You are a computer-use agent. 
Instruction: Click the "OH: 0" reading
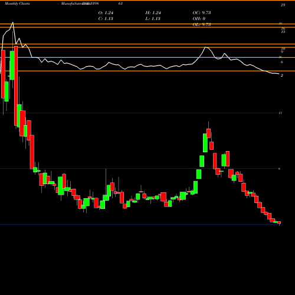tap(199, 19)
